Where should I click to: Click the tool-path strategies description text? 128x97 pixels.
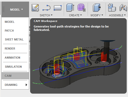pos(71,28)
